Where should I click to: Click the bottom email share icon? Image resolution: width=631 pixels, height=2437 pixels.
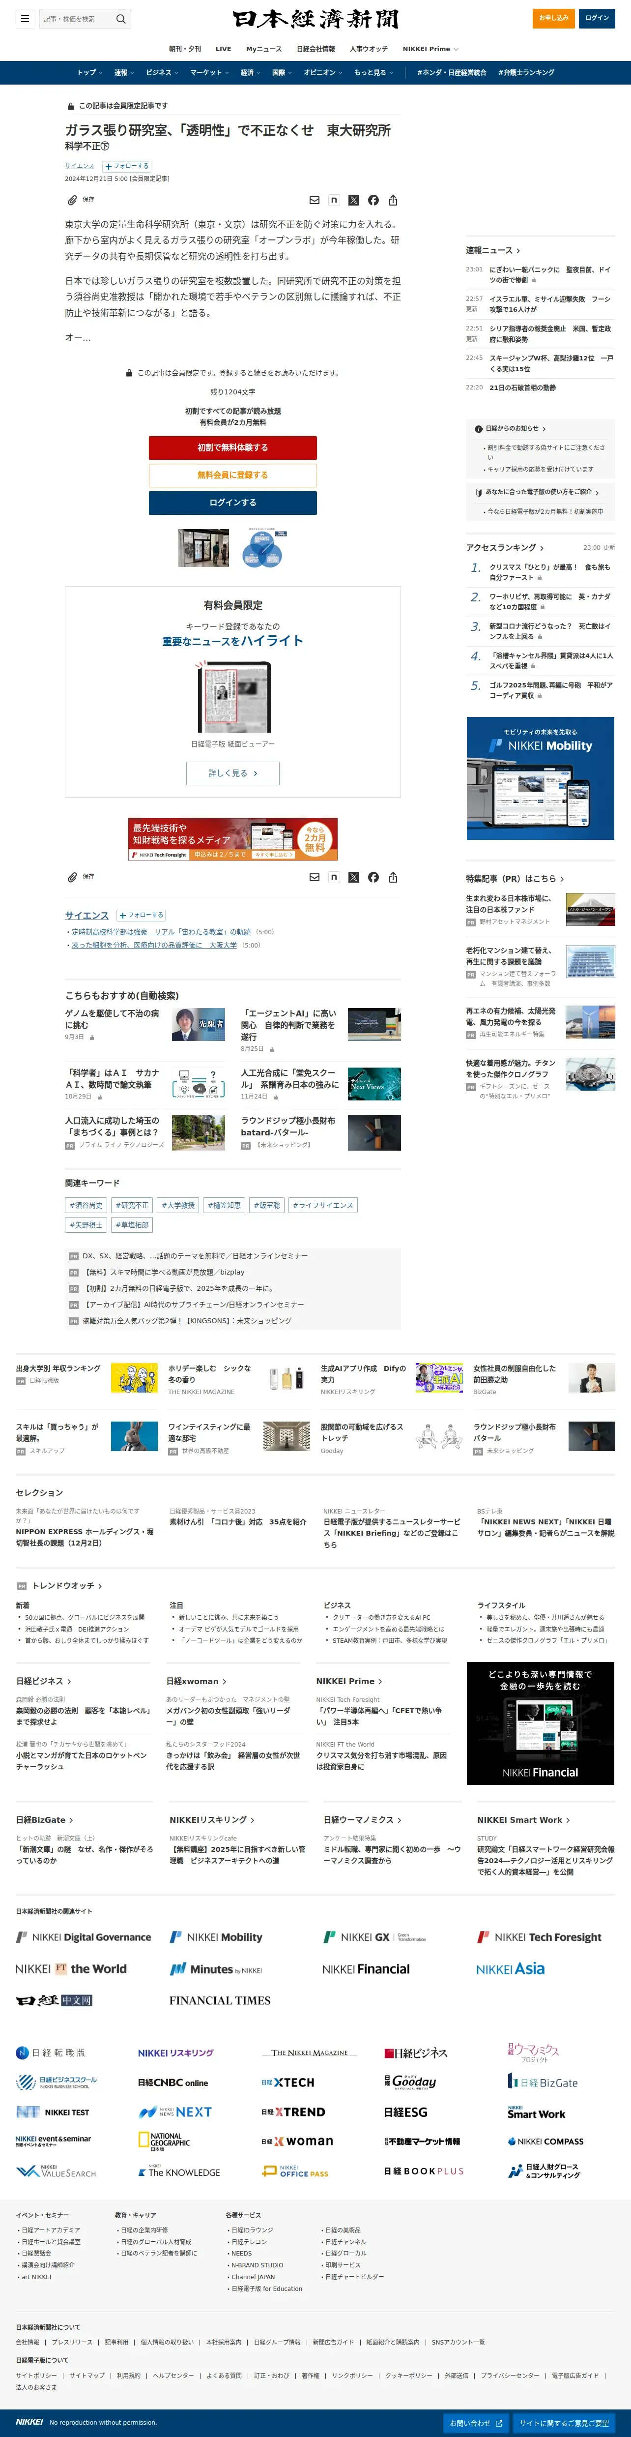coord(314,877)
